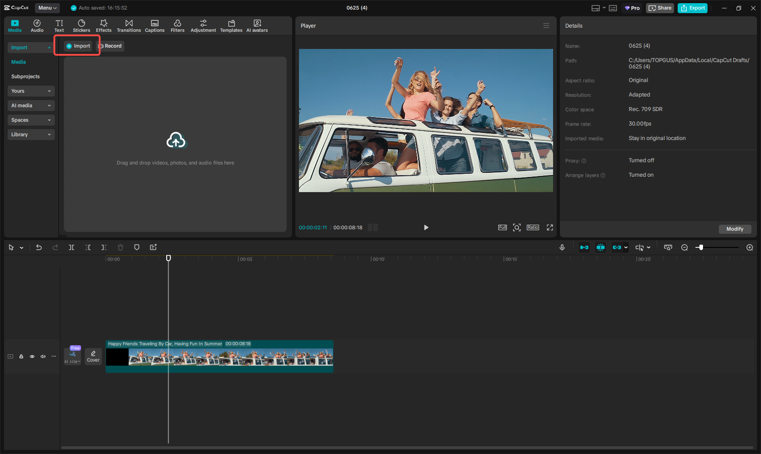The height and width of the screenshot is (454, 761).
Task: Click the undo icon above the timeline
Action: pos(39,247)
